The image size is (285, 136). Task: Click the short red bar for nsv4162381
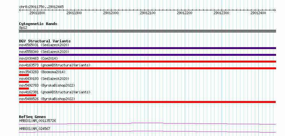click(28, 95)
